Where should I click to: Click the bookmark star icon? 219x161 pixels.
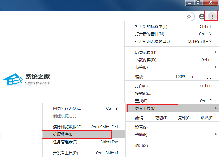pos(189,17)
